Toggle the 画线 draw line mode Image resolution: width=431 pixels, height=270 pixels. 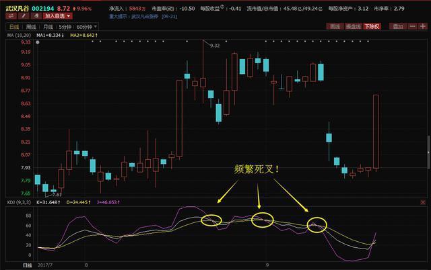pos(335,26)
